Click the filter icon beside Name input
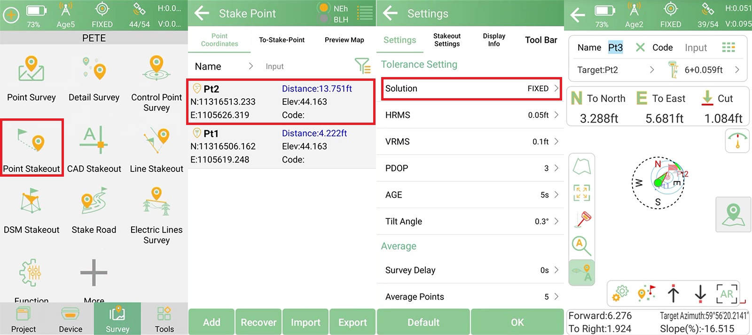Image resolution: width=752 pixels, height=335 pixels. tap(362, 66)
